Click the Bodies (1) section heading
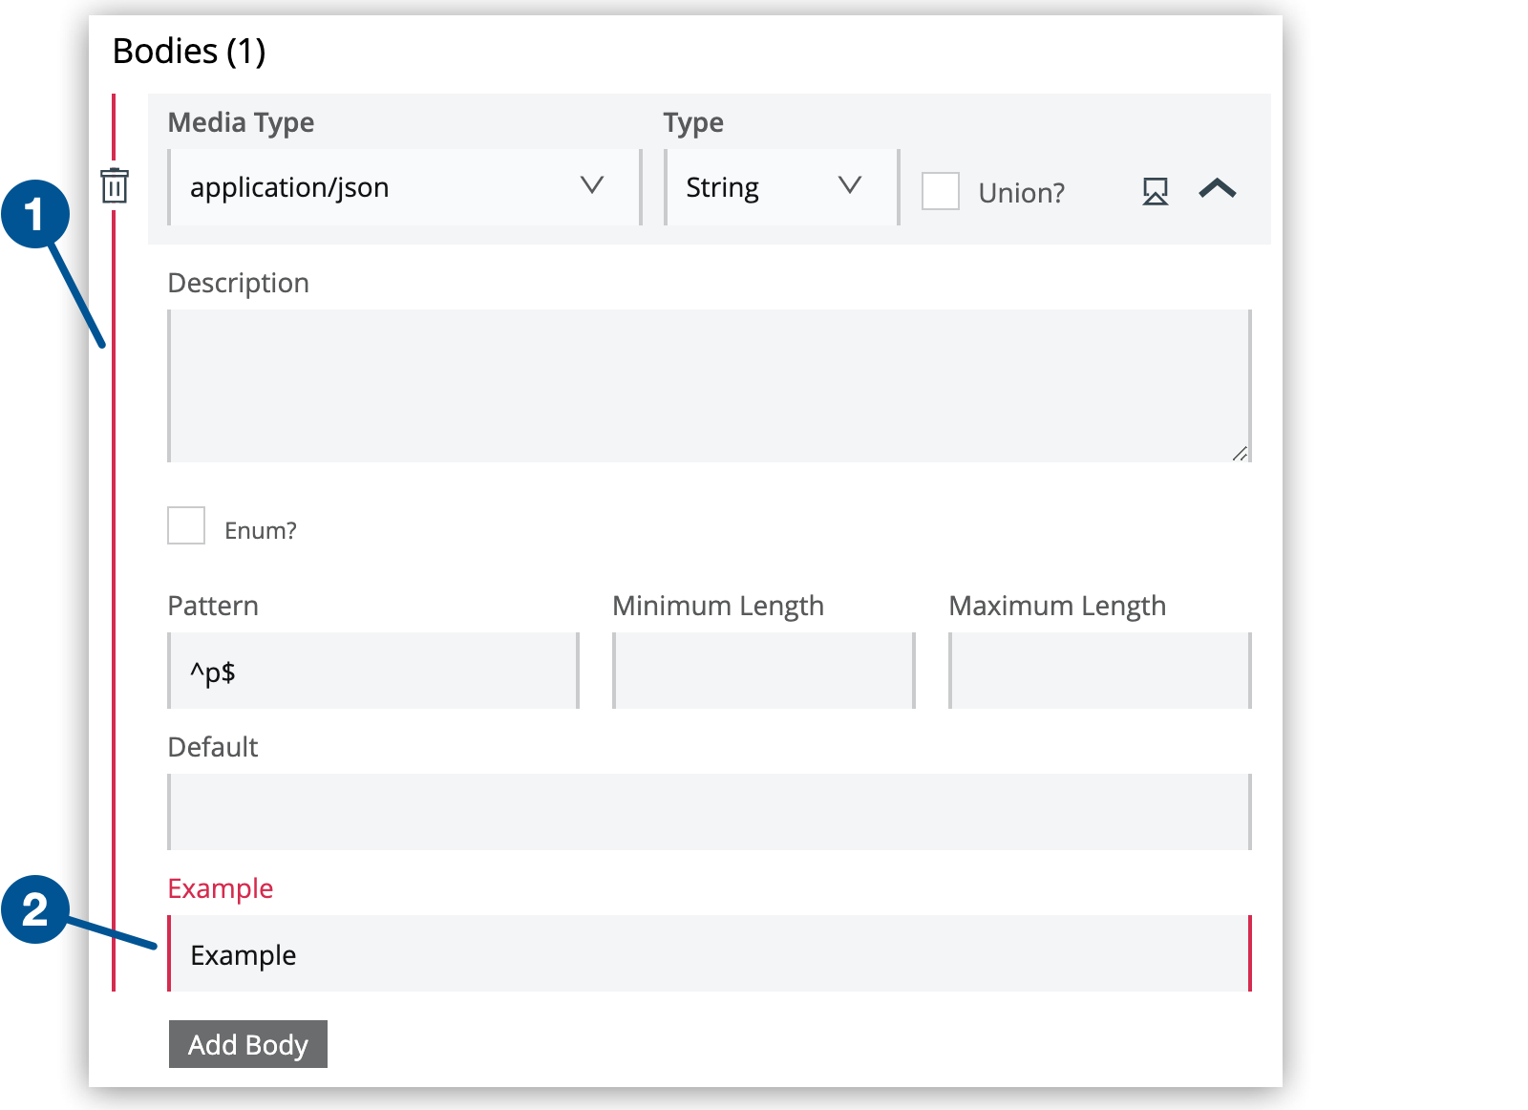 [x=189, y=51]
